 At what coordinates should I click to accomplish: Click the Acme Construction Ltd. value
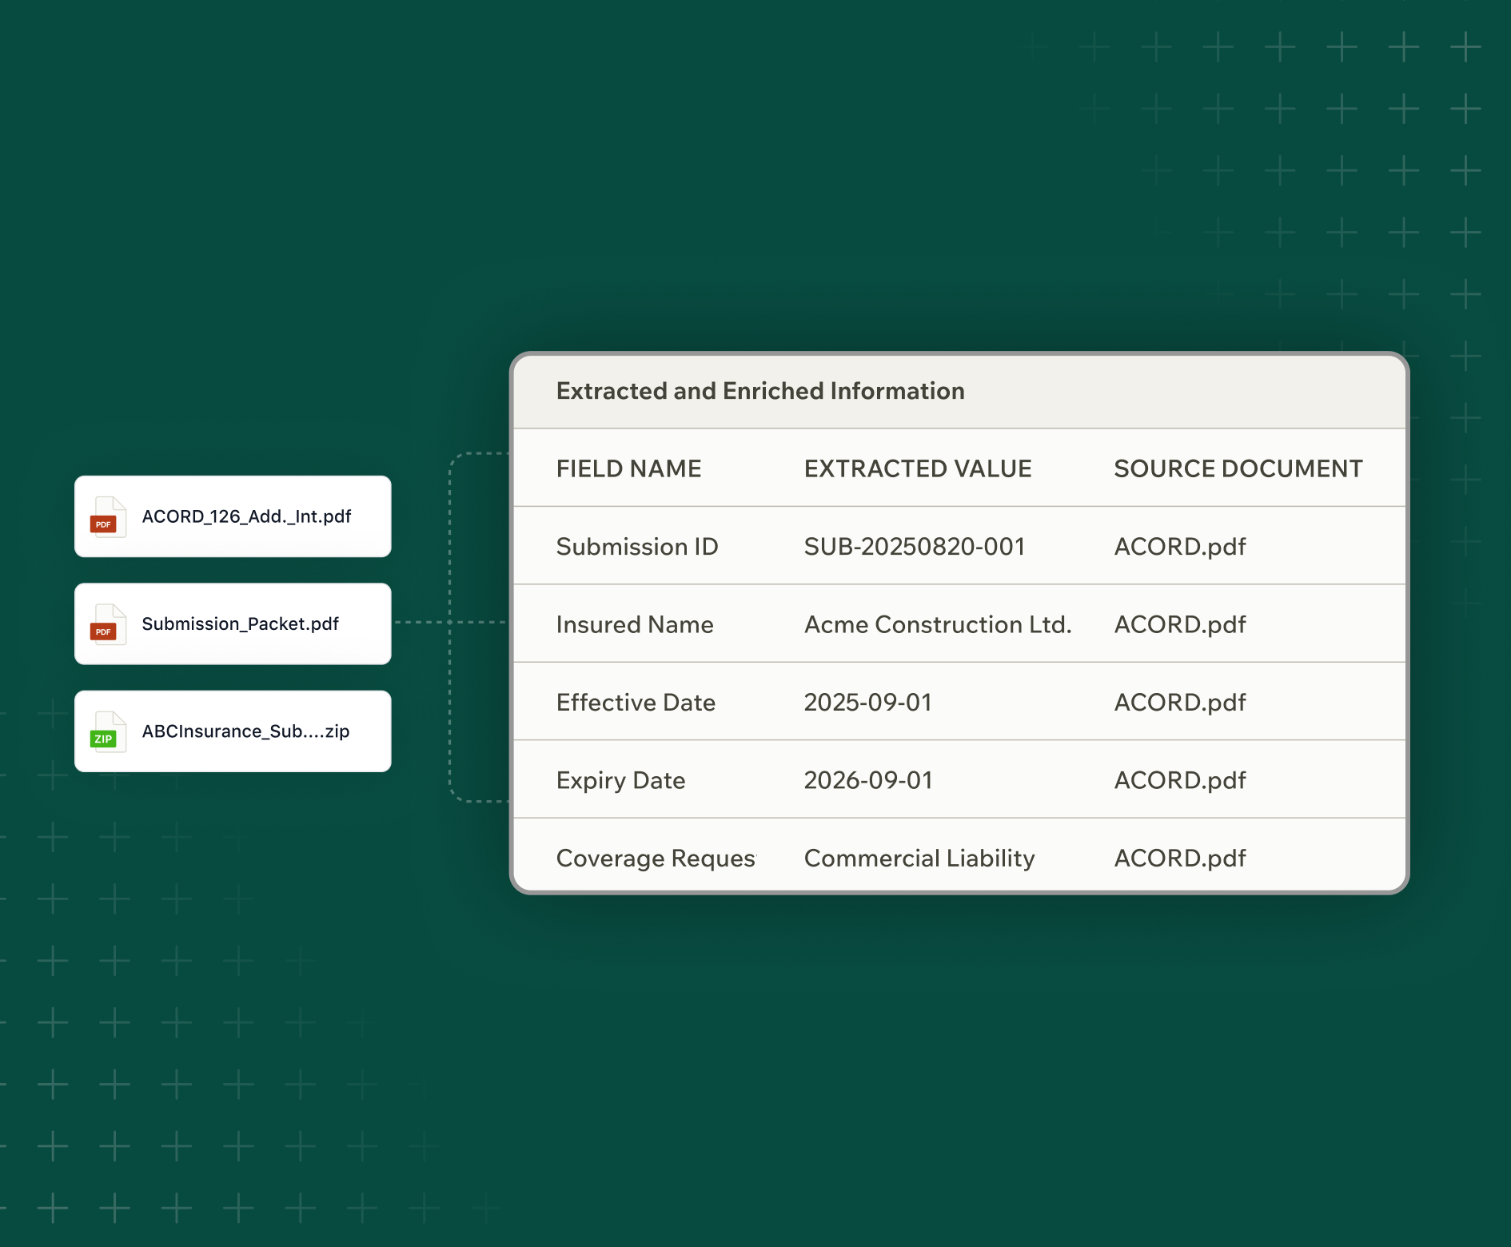point(937,624)
